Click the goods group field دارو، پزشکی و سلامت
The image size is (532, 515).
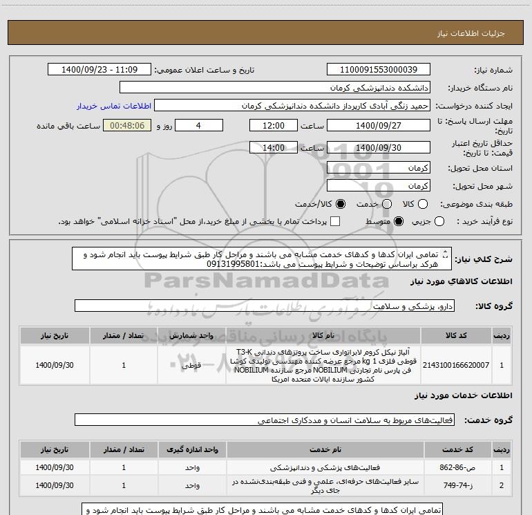pyautogui.click(x=265, y=306)
